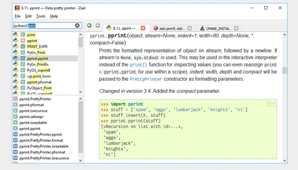Click the Zeal app icon in title bar
298x170 pixels.
(x=17, y=8)
